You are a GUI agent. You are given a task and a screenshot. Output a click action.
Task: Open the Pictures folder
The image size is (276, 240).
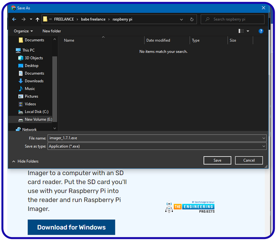[x=31, y=96]
